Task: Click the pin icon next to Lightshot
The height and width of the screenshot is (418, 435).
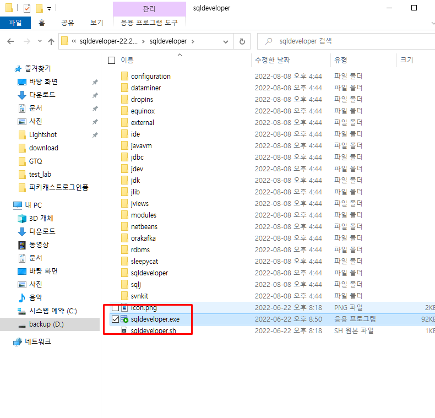Action: tap(95, 135)
